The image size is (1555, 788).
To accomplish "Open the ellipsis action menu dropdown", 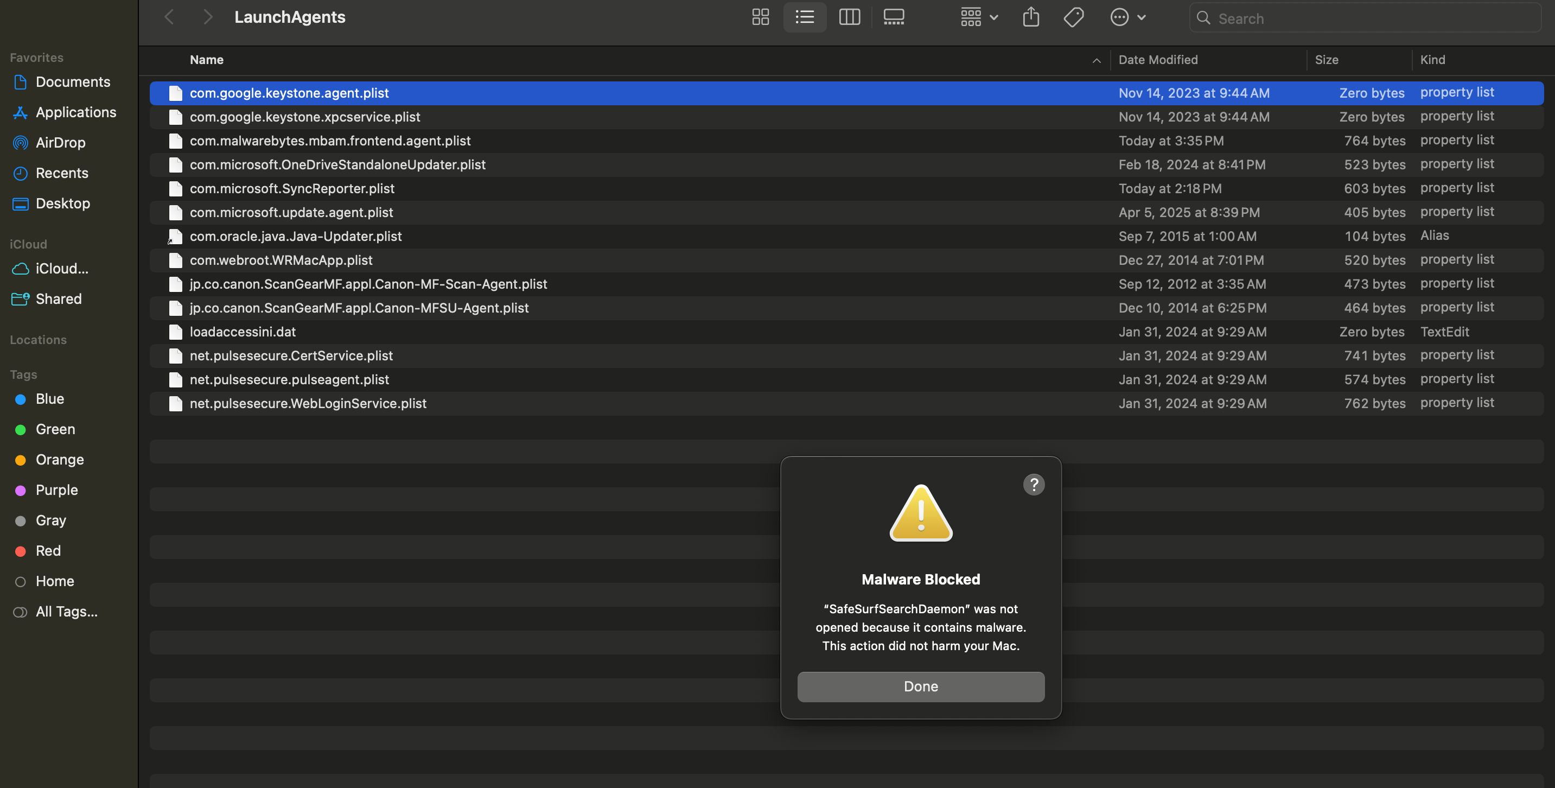I will (1127, 17).
